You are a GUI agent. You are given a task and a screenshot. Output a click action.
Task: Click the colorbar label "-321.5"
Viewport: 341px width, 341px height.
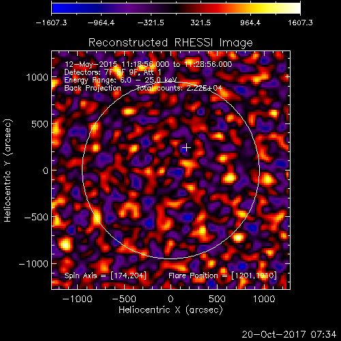point(151,23)
